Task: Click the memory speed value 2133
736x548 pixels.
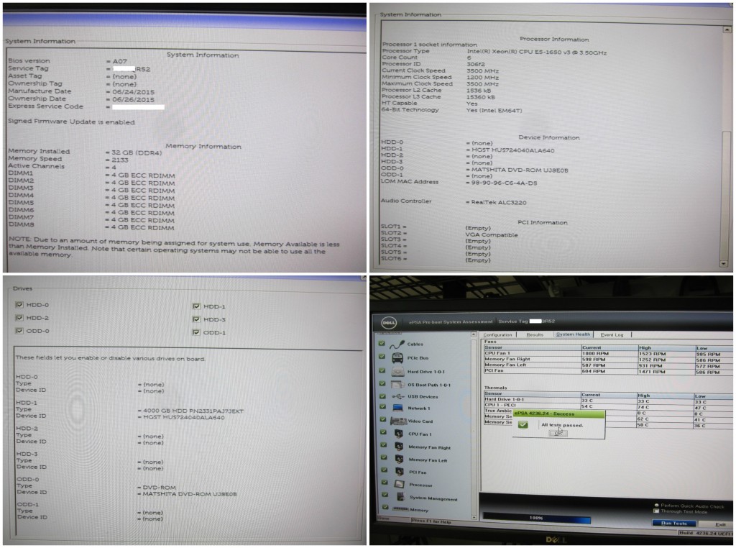Action: point(120,160)
